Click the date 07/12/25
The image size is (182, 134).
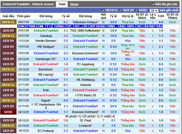coord(24,75)
